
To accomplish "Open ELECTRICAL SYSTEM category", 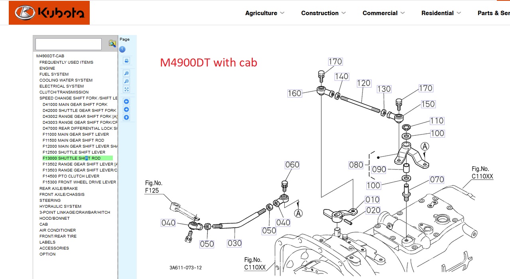I will tap(61, 86).
